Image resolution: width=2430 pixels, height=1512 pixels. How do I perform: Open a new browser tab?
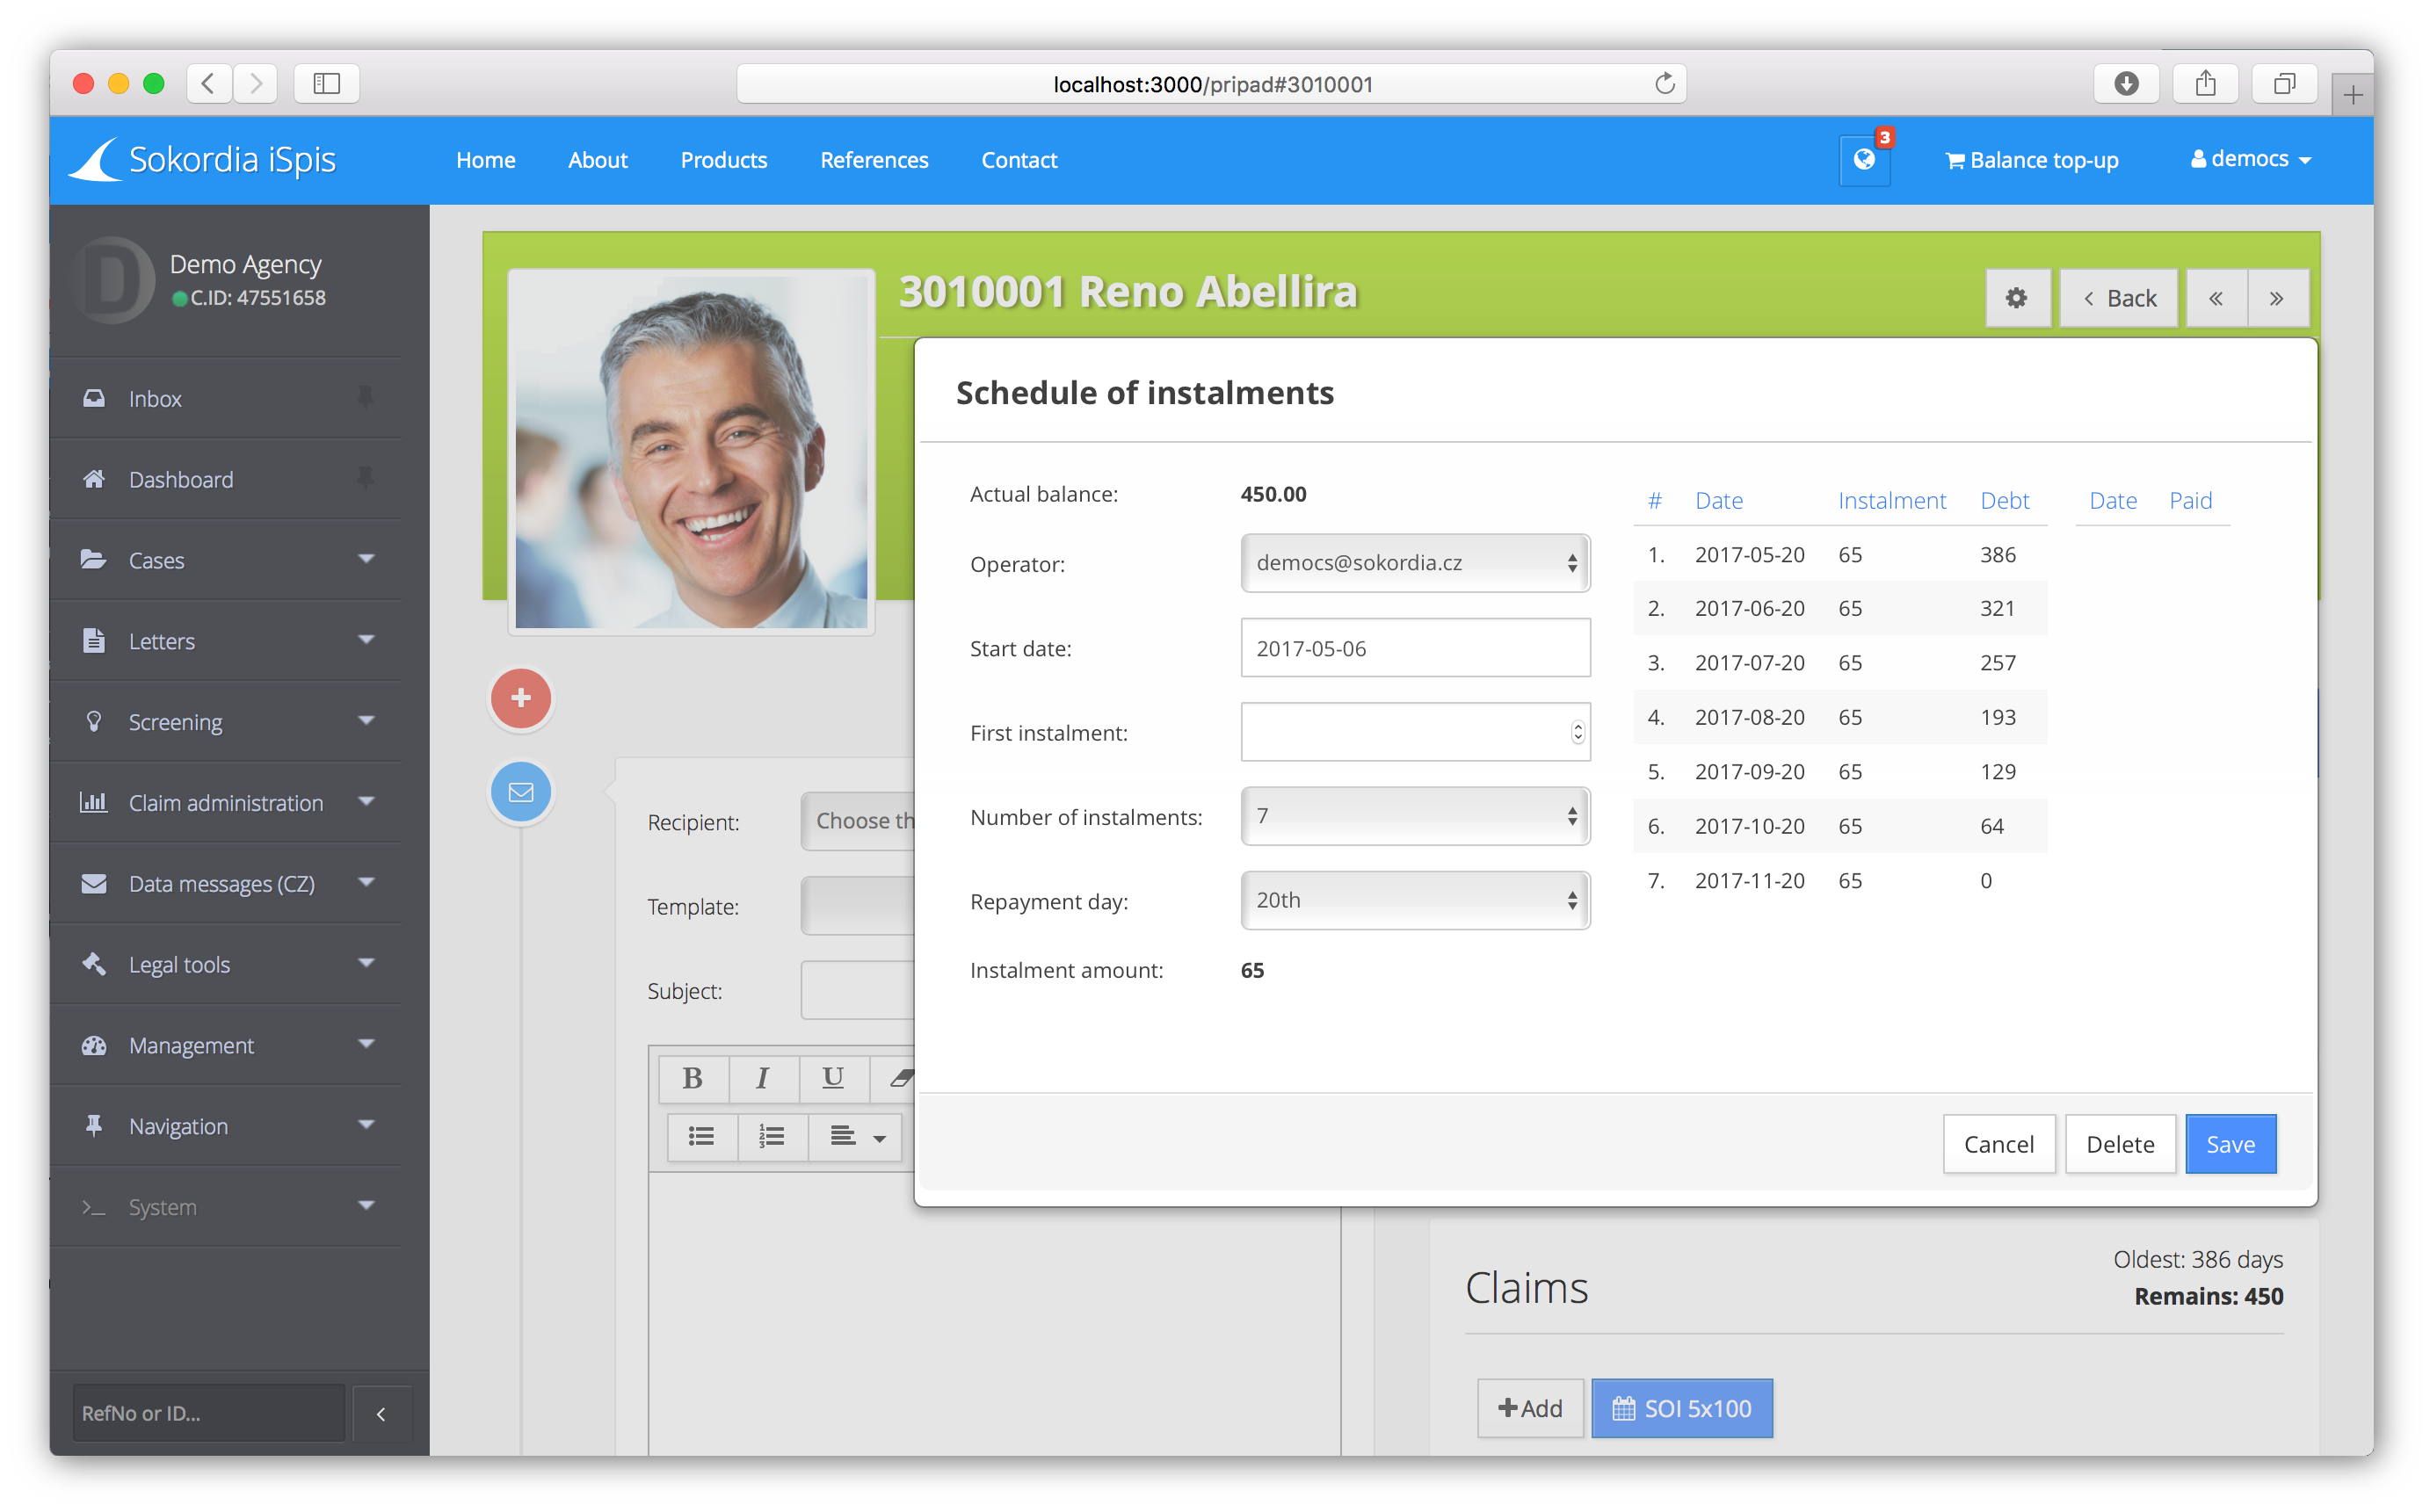[2352, 96]
